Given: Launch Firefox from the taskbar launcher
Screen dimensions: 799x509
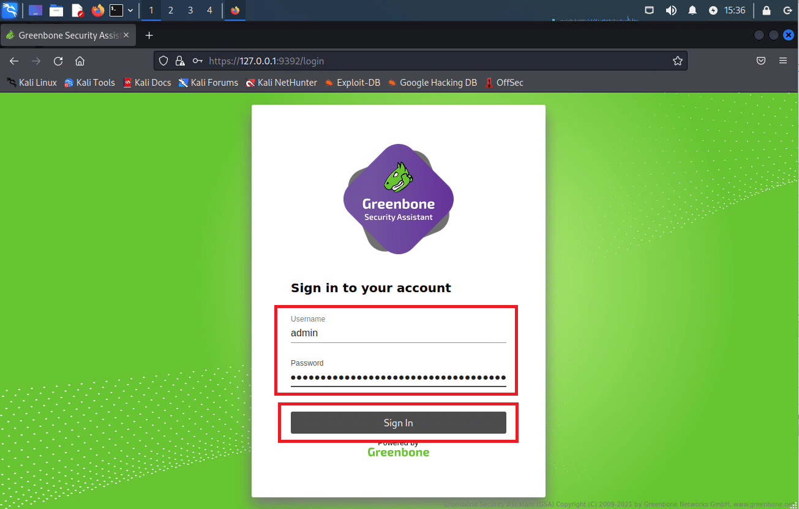Looking at the screenshot, I should pyautogui.click(x=97, y=10).
